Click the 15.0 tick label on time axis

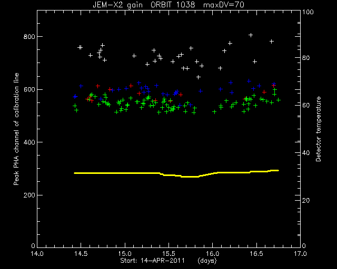125,254
